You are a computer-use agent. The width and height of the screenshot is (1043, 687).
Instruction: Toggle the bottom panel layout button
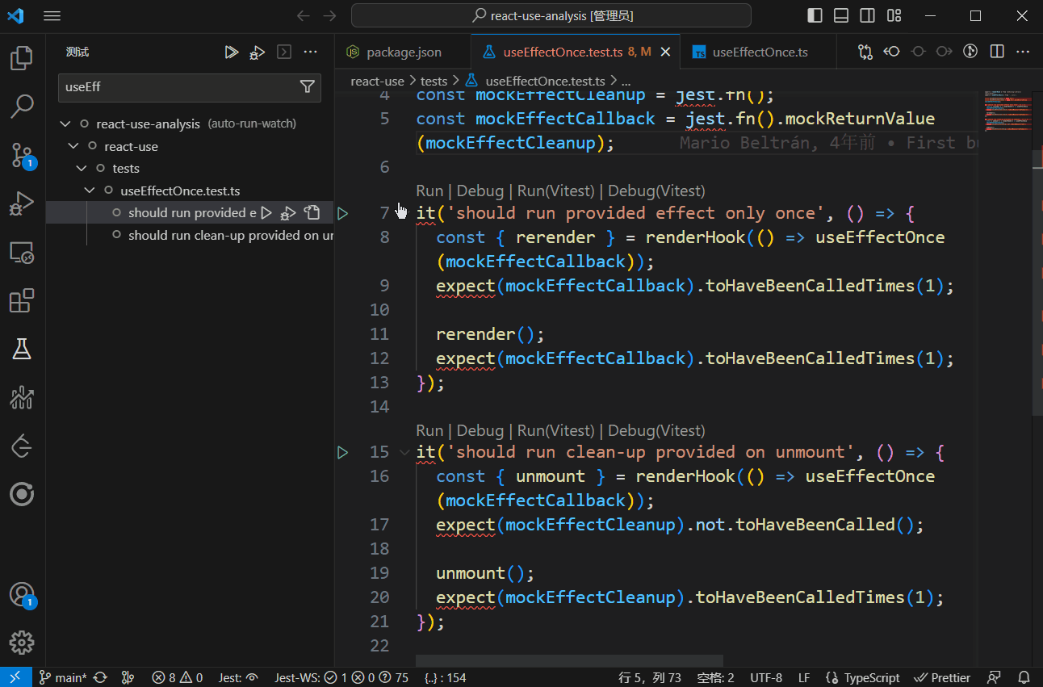click(x=841, y=15)
